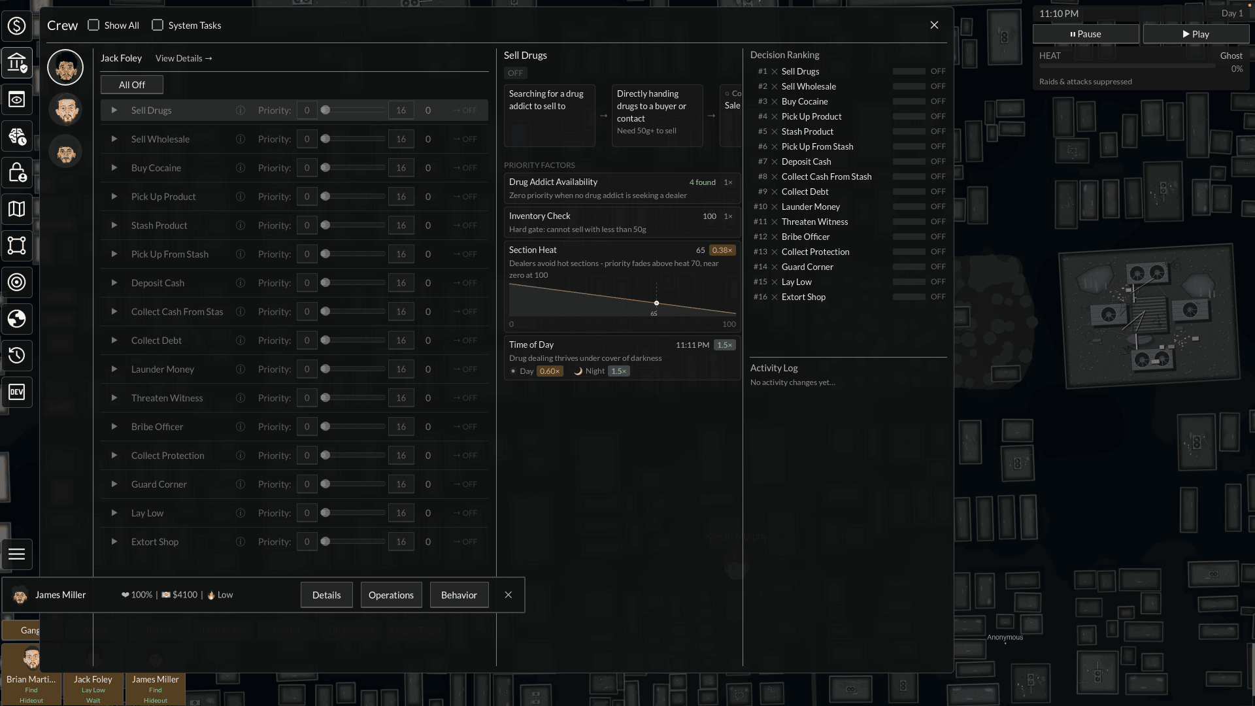
Task: Click the info icon for Launder Money
Action: 240,369
